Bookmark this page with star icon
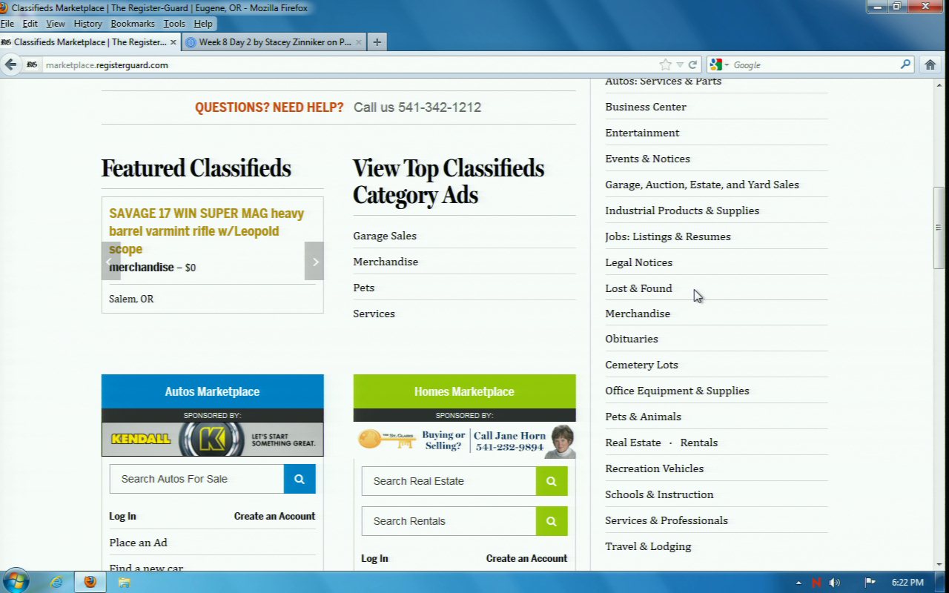Image resolution: width=949 pixels, height=593 pixels. click(665, 64)
